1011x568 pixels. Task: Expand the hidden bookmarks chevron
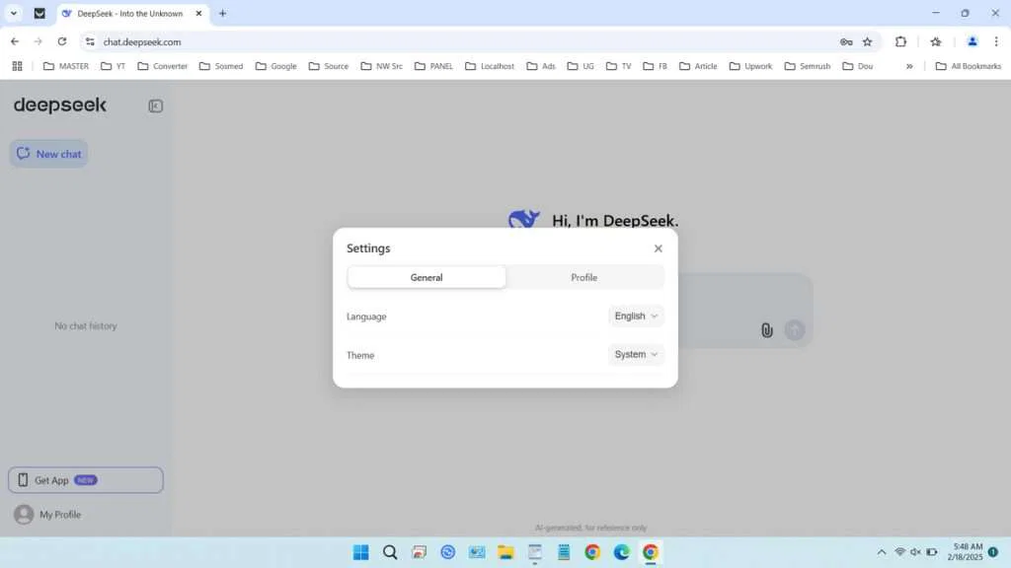(x=909, y=66)
